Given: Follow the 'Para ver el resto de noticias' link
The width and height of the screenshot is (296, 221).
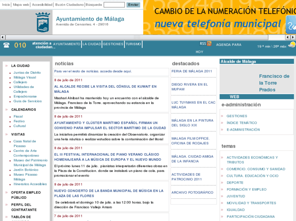Looking at the screenshot, I should (x=93, y=71).
